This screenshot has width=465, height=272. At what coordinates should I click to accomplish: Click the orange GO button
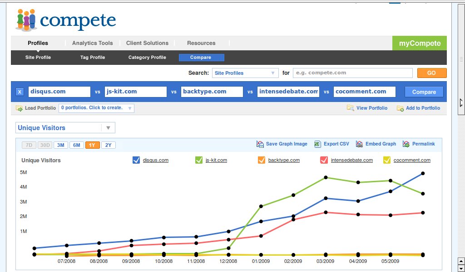[432, 73]
